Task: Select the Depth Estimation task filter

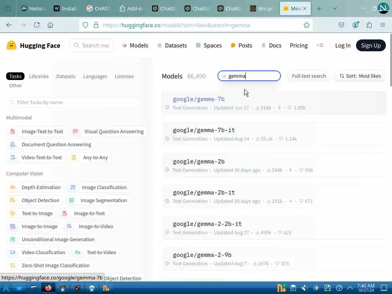Action: (35, 188)
